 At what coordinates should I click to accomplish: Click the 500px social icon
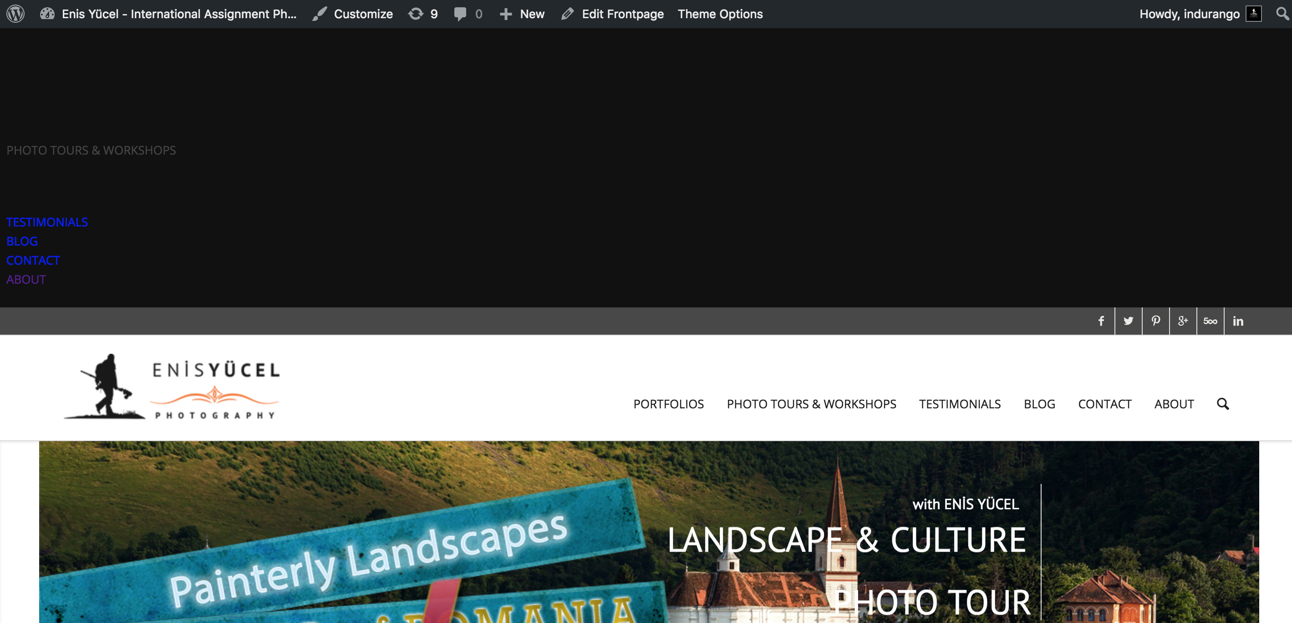pyautogui.click(x=1211, y=320)
